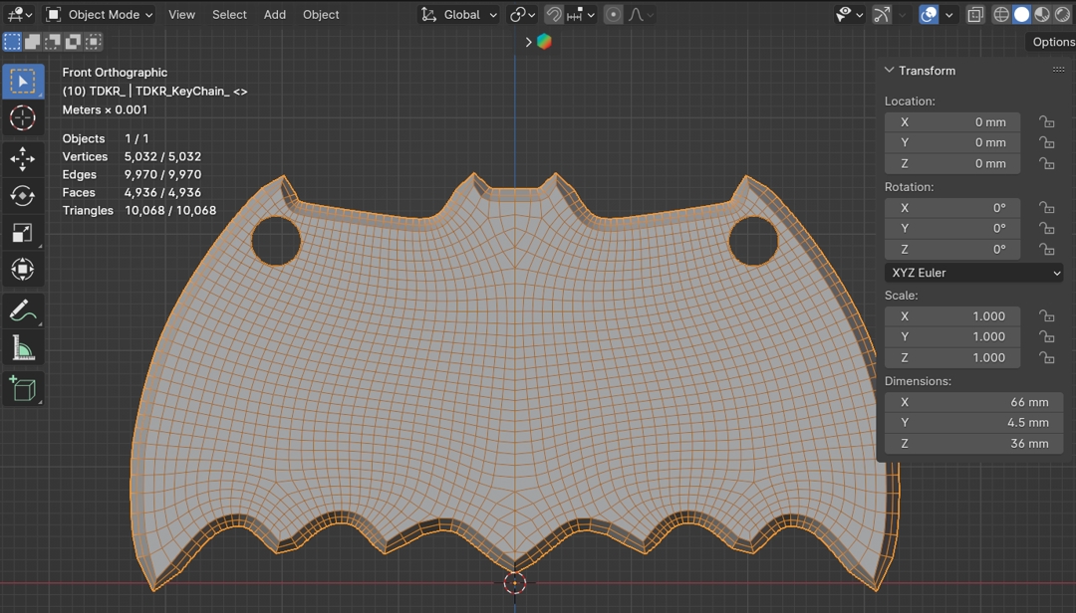
Task: Select the Measure tool
Action: point(22,347)
